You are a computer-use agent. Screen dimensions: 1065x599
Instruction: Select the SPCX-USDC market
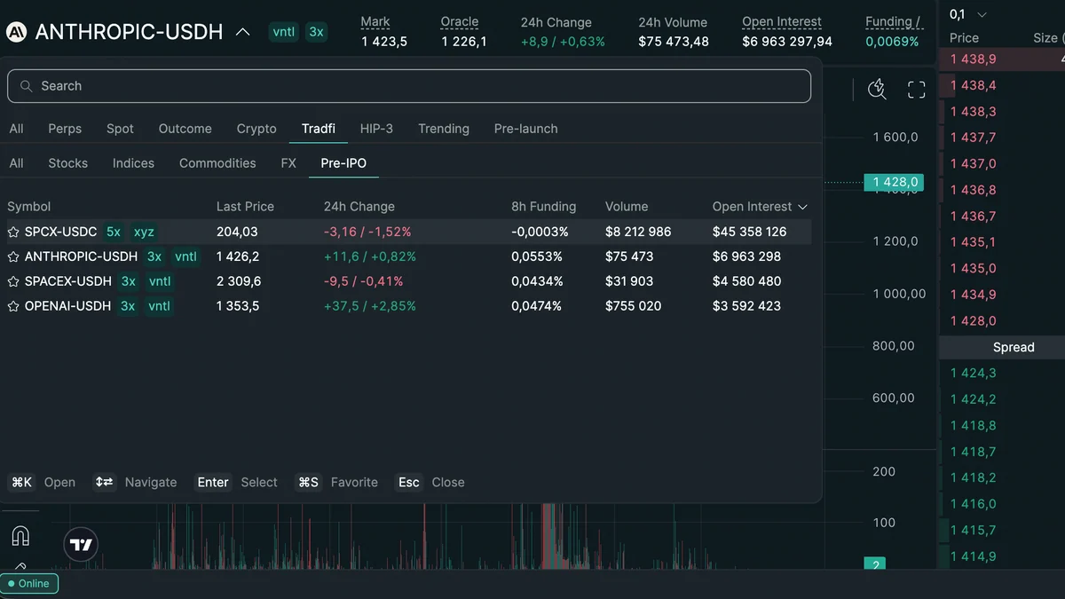tap(409, 232)
